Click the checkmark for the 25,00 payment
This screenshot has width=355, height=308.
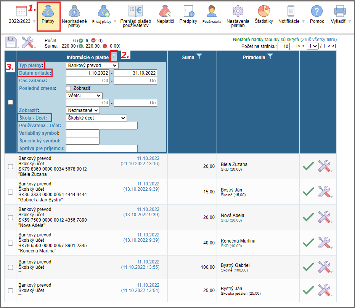pos(308,290)
